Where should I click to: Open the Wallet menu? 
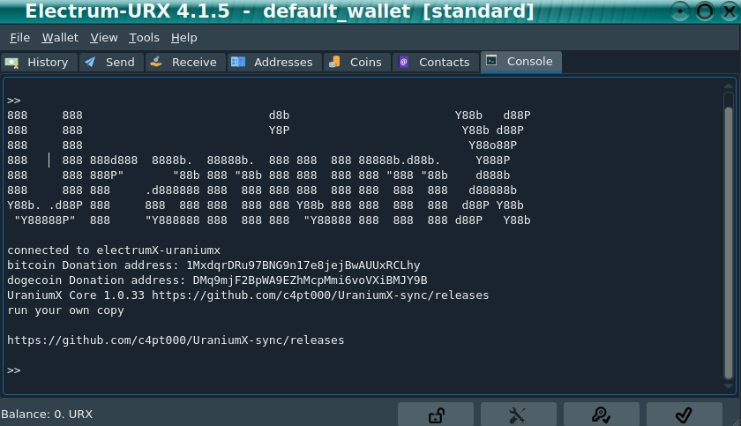pyautogui.click(x=60, y=37)
